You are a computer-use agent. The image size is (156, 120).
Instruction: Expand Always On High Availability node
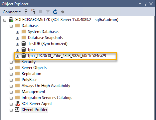11,86
